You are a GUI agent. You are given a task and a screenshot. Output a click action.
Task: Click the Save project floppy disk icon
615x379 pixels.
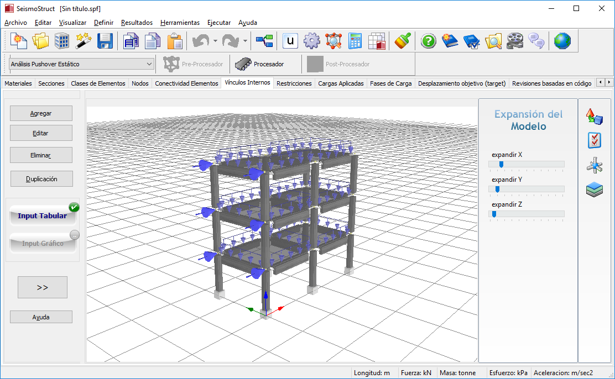(x=105, y=41)
